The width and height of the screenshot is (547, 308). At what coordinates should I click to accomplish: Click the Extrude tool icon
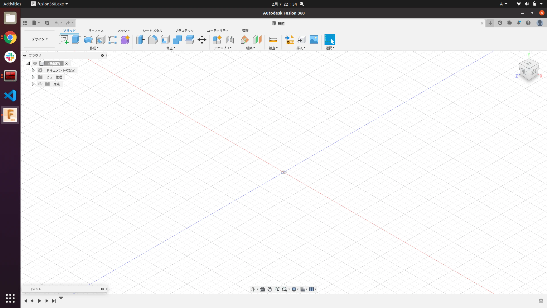(x=76, y=40)
